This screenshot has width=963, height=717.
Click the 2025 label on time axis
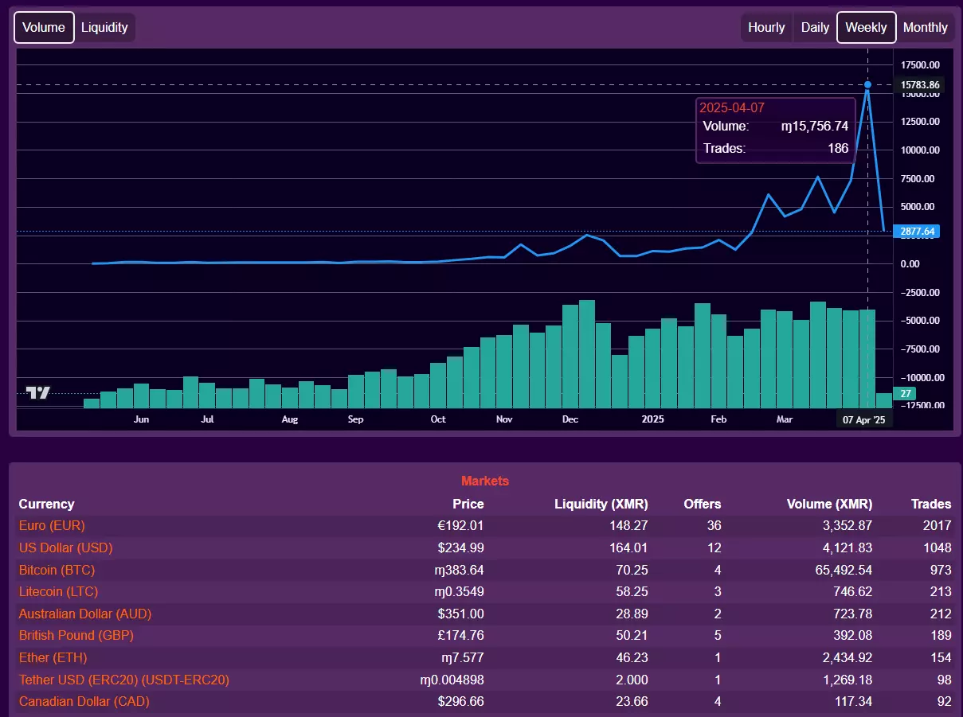(x=653, y=419)
